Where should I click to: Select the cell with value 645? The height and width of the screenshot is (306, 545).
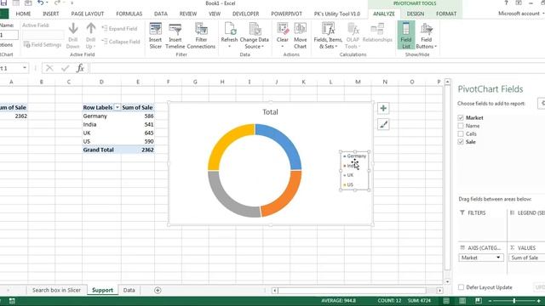click(x=138, y=133)
